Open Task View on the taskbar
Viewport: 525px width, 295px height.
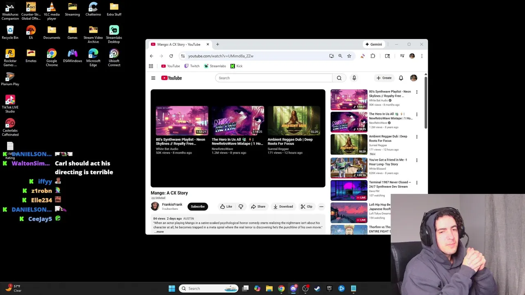coord(245,288)
